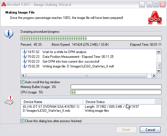167x136 pixels.
Task: Click log line 'Get DPM info from current disc successful!'
Action: (x=71, y=61)
